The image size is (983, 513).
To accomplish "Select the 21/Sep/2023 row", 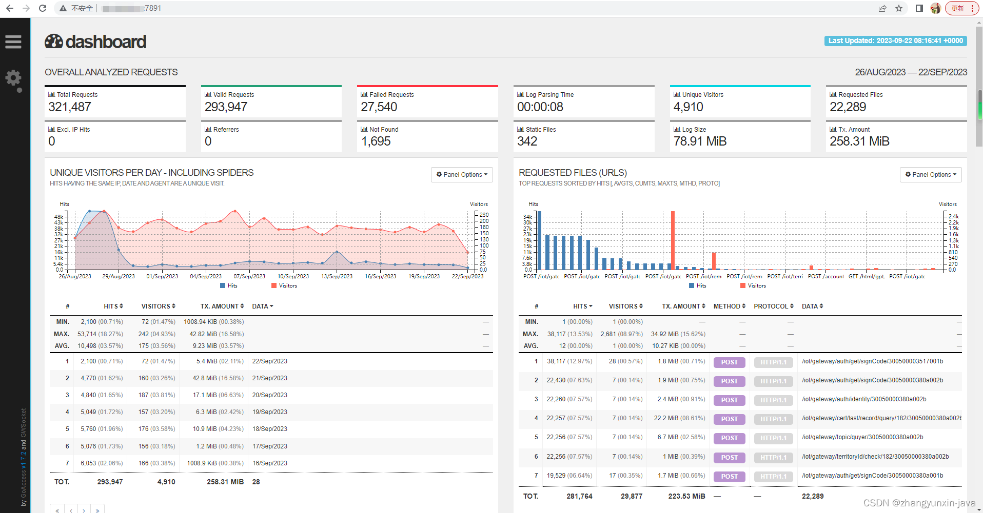I will [271, 378].
